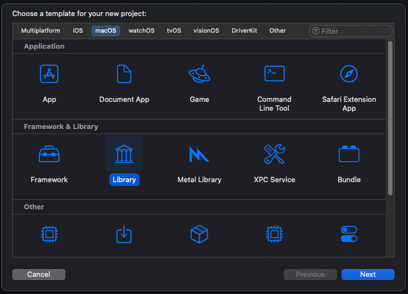The height and width of the screenshot is (294, 408).
Task: Pick the Bundle template icon
Action: [349, 154]
